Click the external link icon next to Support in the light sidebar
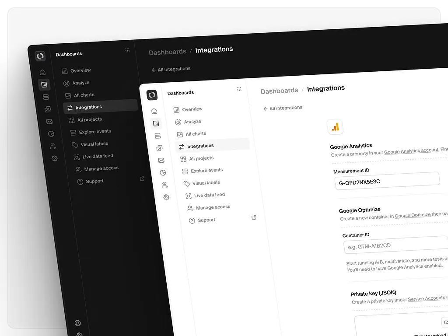Image resolution: width=448 pixels, height=336 pixels. click(x=254, y=217)
